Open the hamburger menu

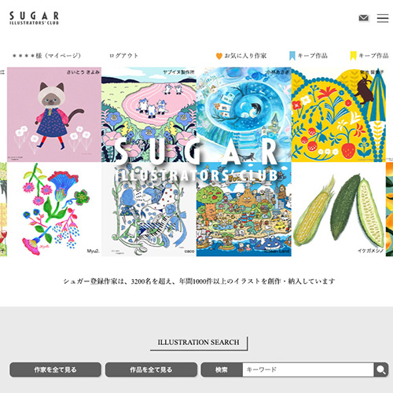click(x=383, y=18)
